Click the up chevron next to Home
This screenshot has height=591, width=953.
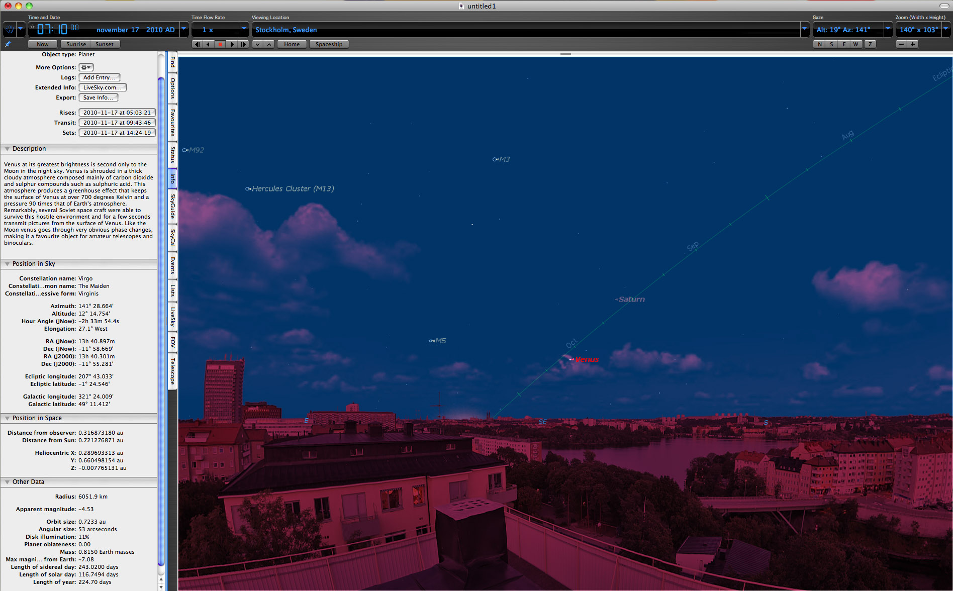269,44
